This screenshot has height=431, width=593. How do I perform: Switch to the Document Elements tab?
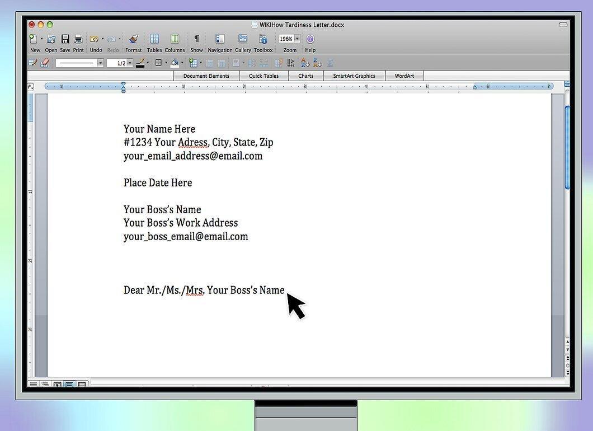(x=206, y=76)
